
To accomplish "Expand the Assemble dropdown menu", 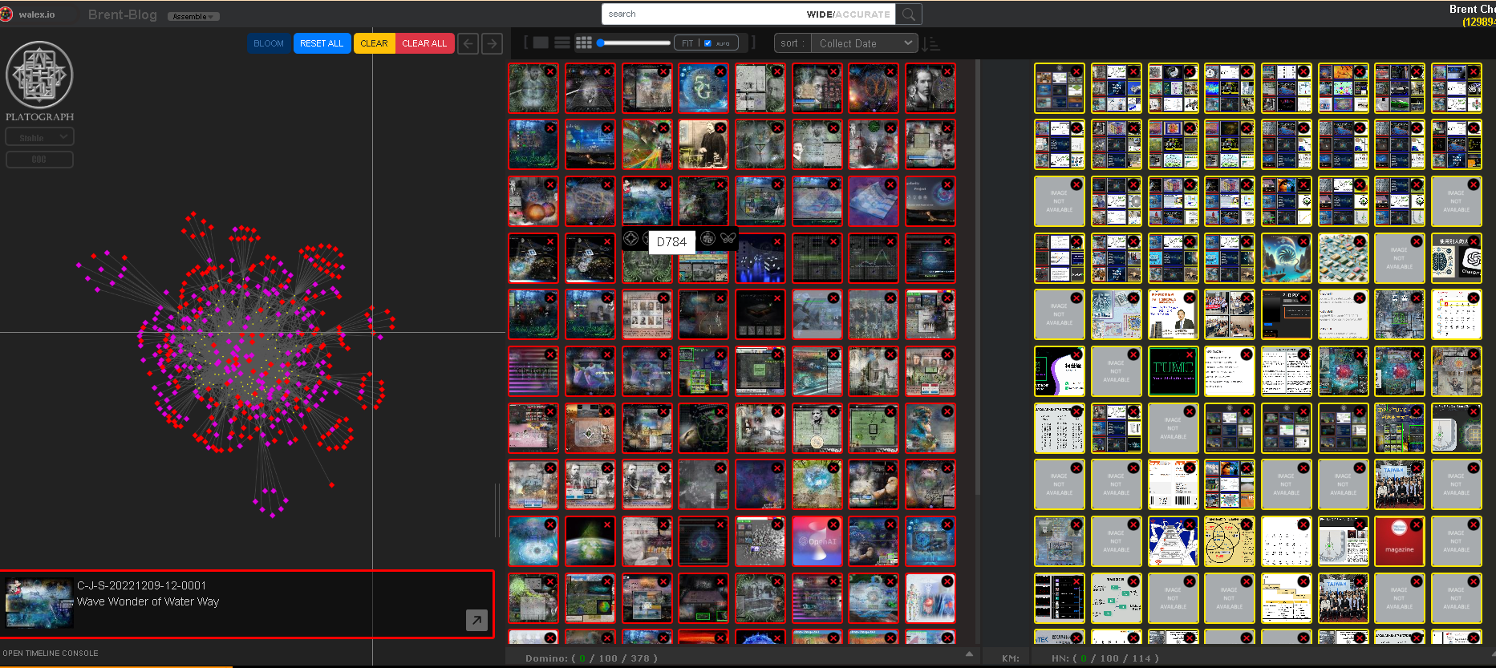I will pyautogui.click(x=193, y=17).
